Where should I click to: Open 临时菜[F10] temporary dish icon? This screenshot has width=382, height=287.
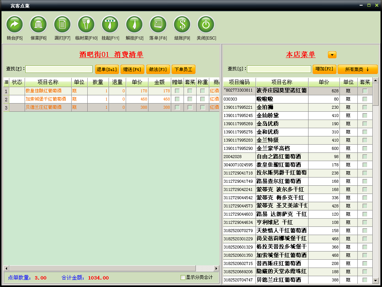[86, 25]
